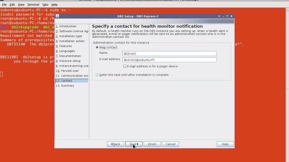This screenshot has width=289, height=162.
Task: Click the Name input field
Action: 169,54
